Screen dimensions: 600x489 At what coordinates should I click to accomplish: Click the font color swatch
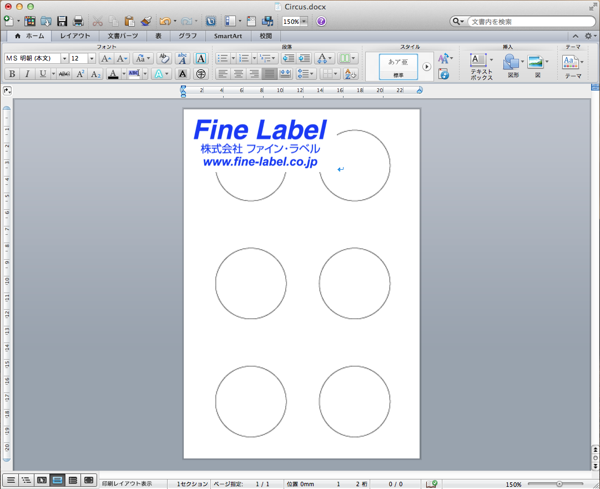click(113, 74)
